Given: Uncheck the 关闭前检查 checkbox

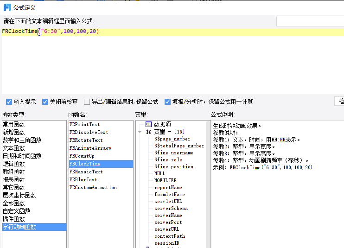Looking at the screenshot, I should [x=45, y=102].
